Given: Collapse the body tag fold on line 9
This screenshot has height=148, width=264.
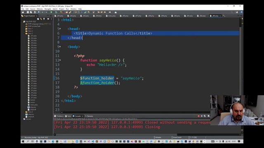Looking at the screenshot, I should 60,46.
